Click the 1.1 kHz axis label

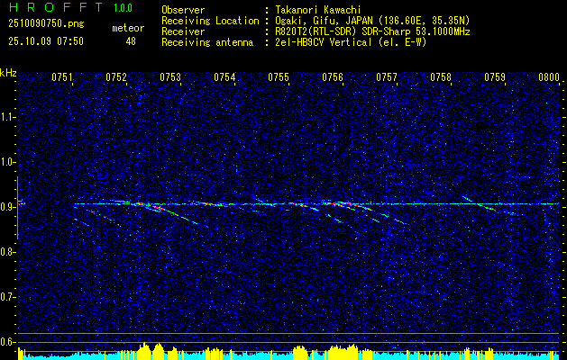[7, 117]
